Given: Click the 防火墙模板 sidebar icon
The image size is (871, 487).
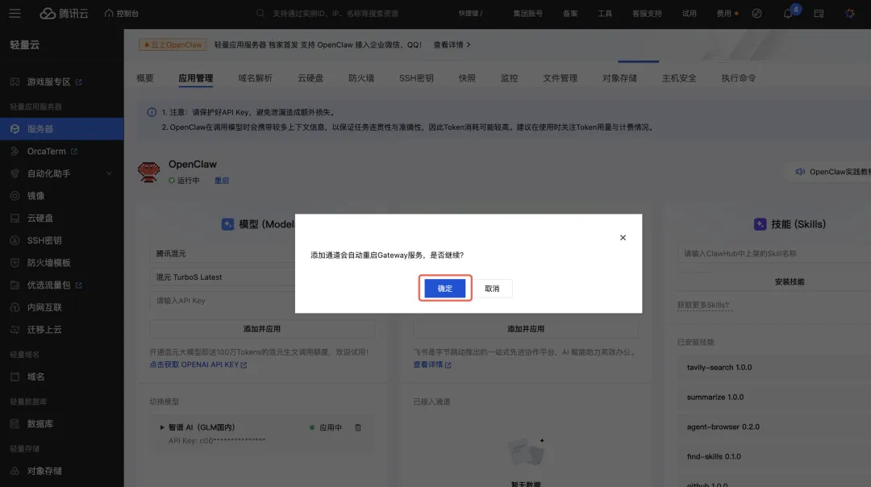Looking at the screenshot, I should click(15, 263).
